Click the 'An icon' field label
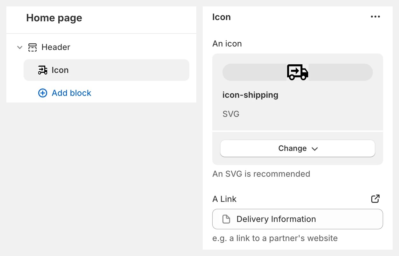The width and height of the screenshot is (399, 256). pyautogui.click(x=227, y=44)
